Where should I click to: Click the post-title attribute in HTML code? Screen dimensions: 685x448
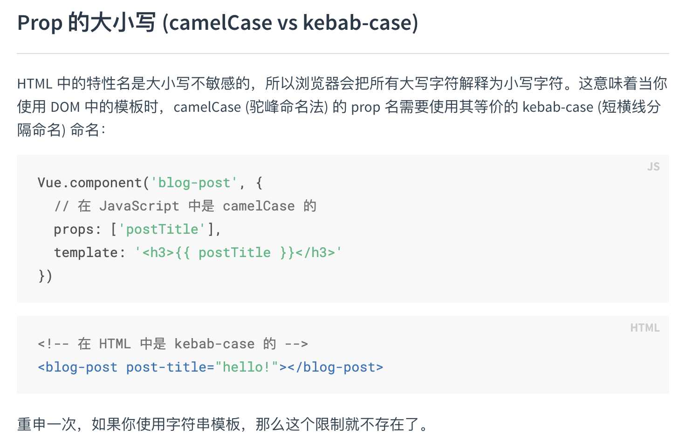(166, 367)
